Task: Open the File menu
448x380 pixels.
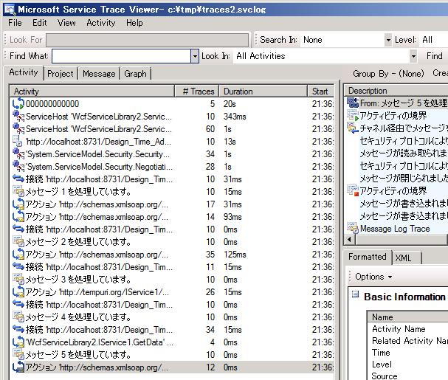Action: [x=15, y=23]
